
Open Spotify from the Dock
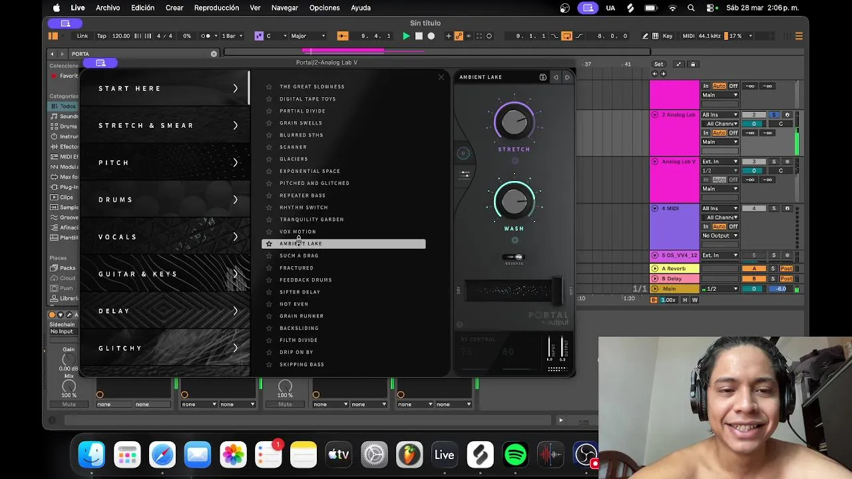[x=515, y=455]
